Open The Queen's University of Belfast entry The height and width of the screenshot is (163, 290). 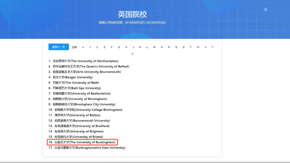[88, 66]
